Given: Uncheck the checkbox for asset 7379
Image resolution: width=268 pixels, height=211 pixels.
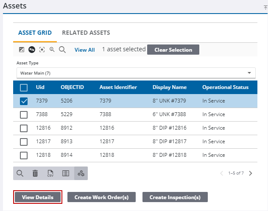Looking at the screenshot, I should coord(24,101).
